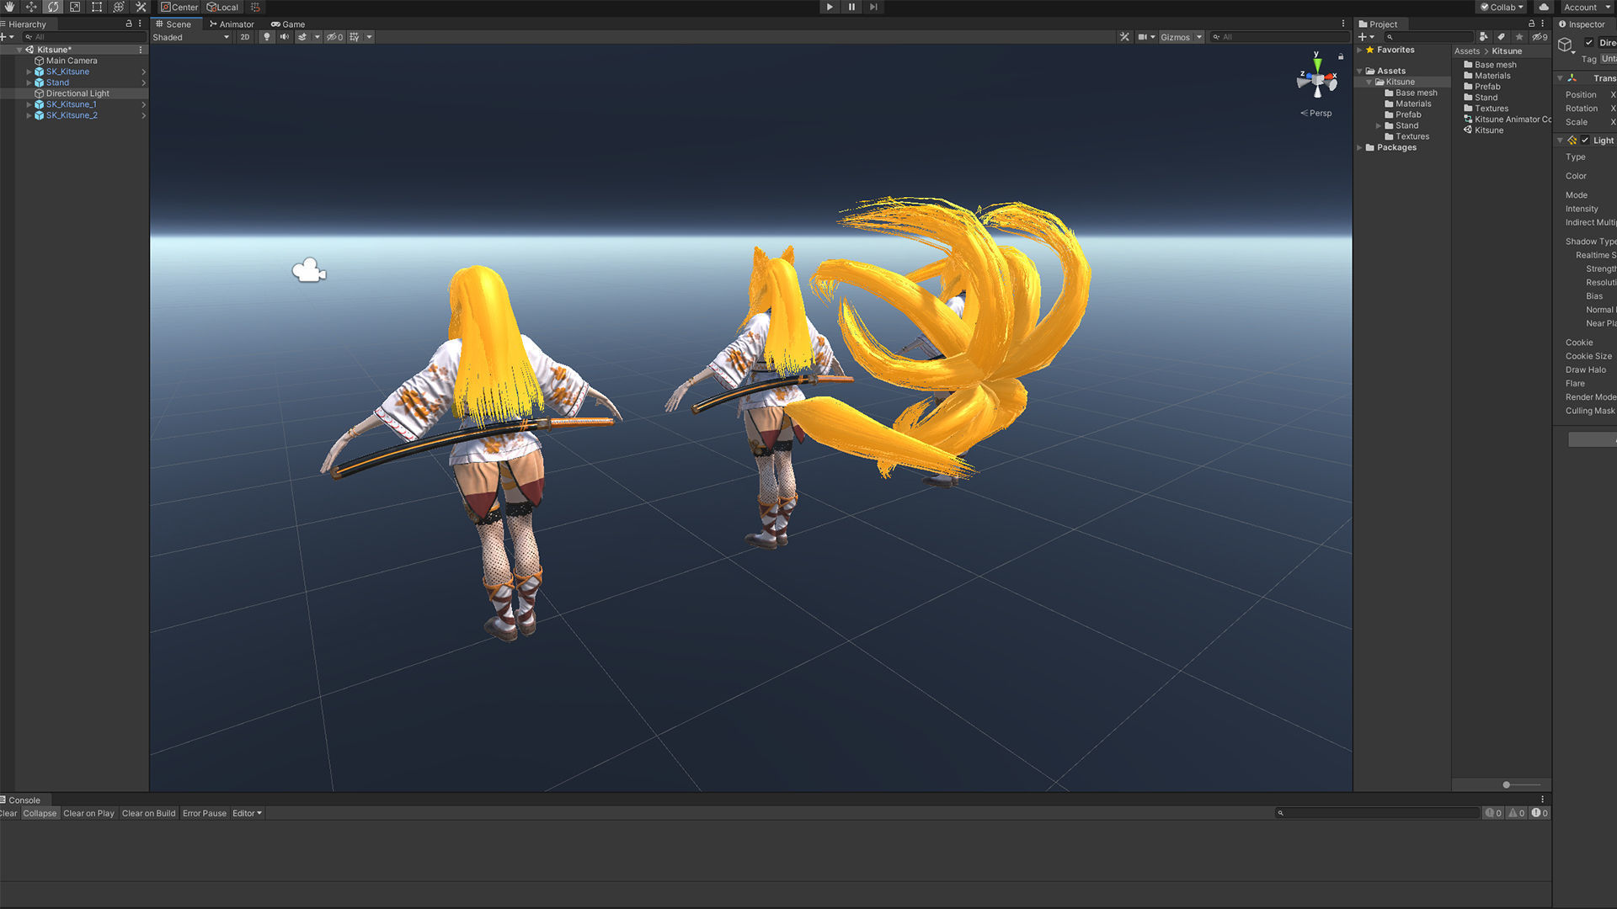Open the Account dropdown
The width and height of the screenshot is (1617, 909).
[1587, 7]
